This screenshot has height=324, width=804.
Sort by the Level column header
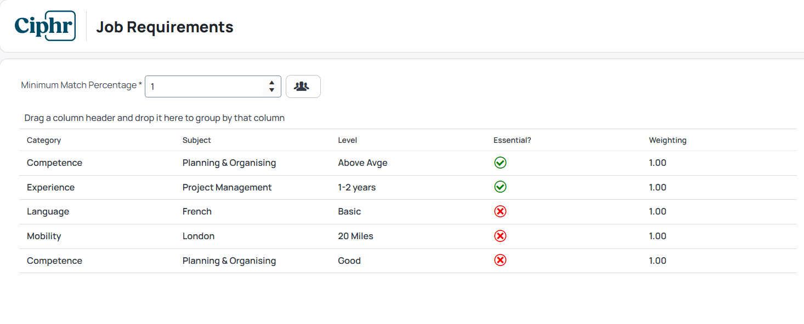click(x=348, y=140)
